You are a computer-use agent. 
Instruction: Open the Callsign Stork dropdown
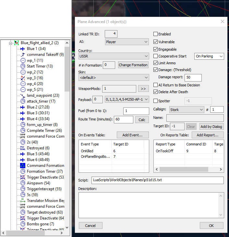click(187, 110)
